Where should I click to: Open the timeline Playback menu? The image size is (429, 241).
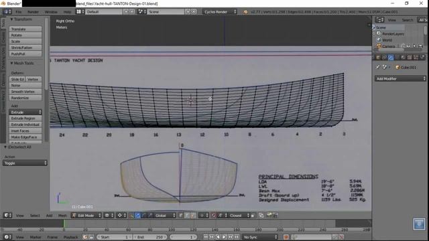click(x=70, y=237)
